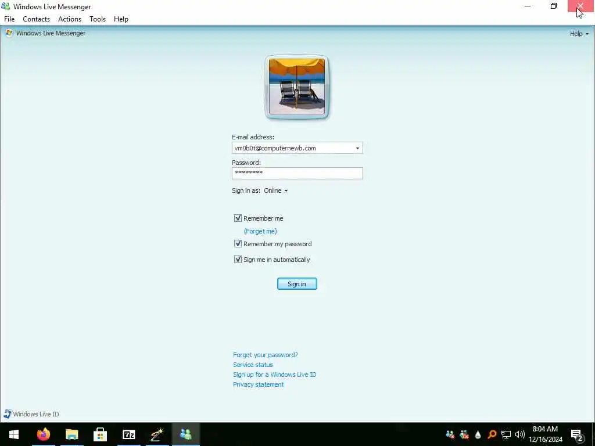
Task: Expand the e-mail address dropdown arrow
Action: (x=357, y=148)
